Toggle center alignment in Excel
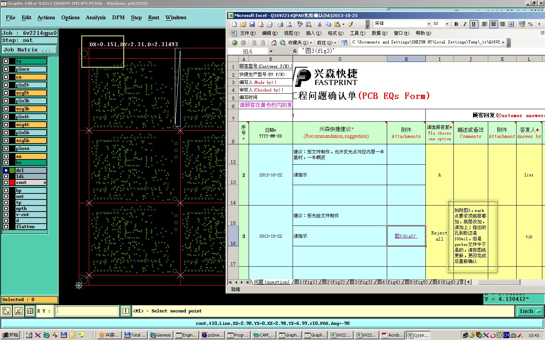 coord(493,24)
